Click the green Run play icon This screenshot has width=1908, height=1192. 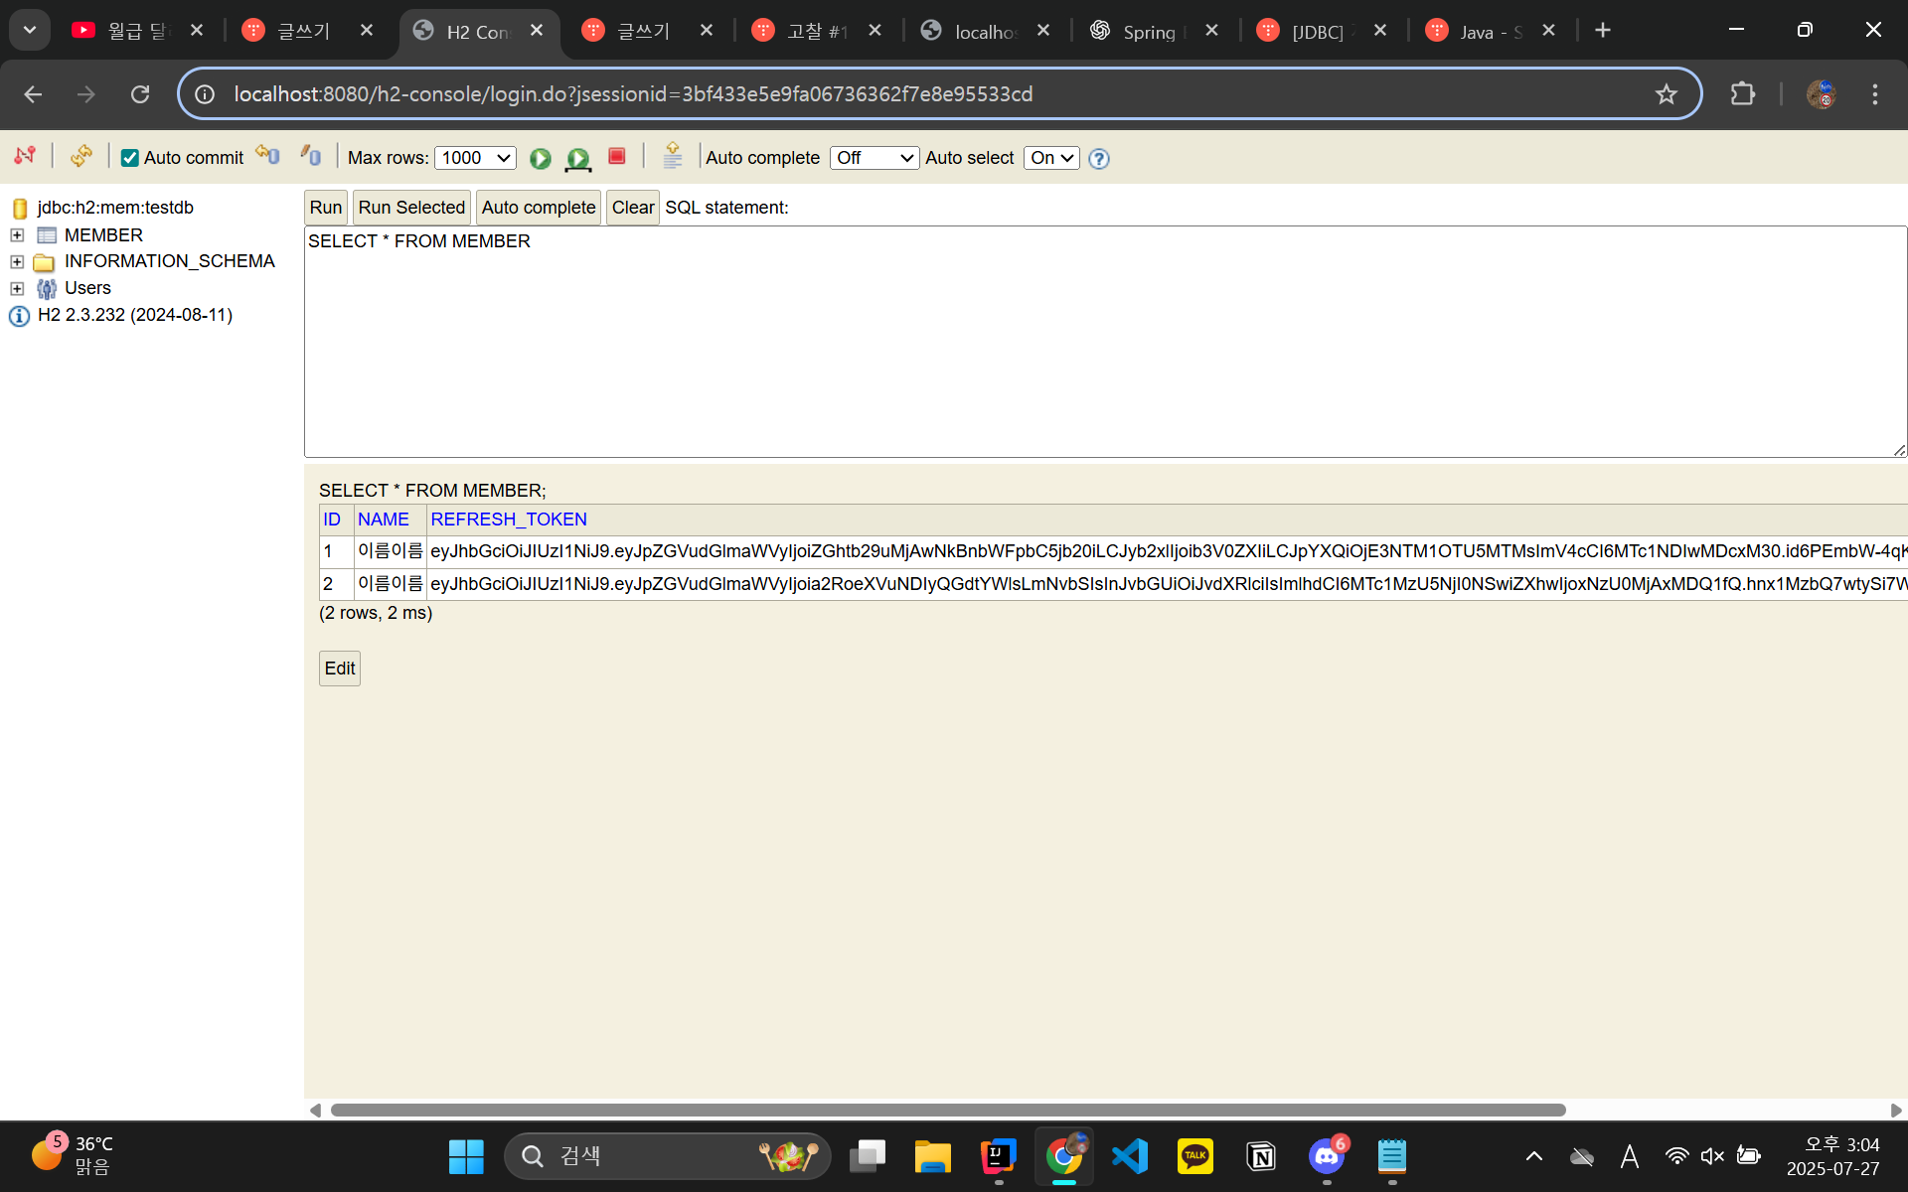[x=540, y=158]
